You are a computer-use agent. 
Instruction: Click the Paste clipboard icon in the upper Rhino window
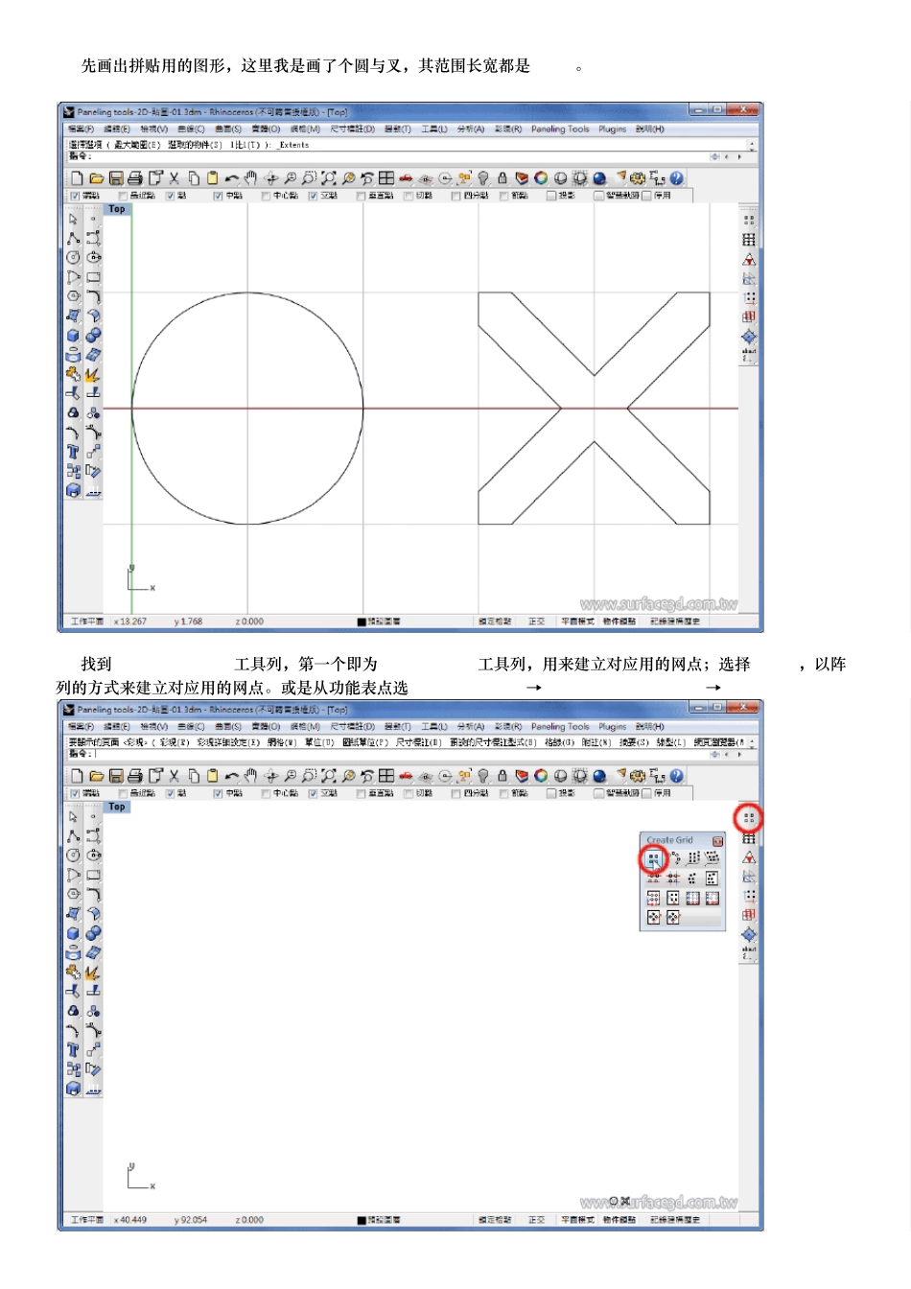pos(213,178)
